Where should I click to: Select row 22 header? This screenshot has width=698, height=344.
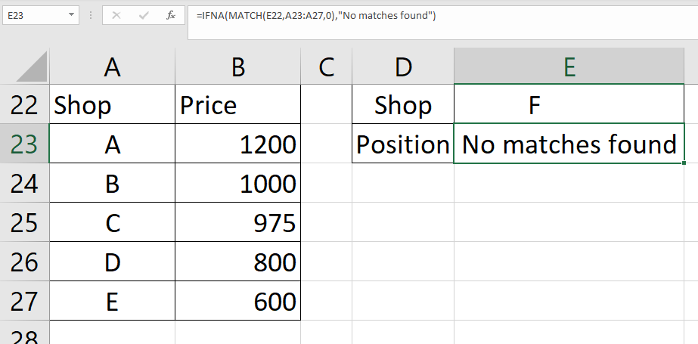[24, 105]
